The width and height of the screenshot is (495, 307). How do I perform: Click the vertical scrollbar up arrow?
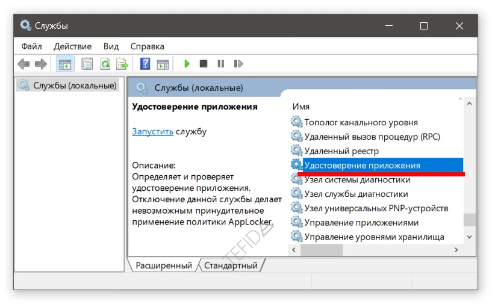470,104
